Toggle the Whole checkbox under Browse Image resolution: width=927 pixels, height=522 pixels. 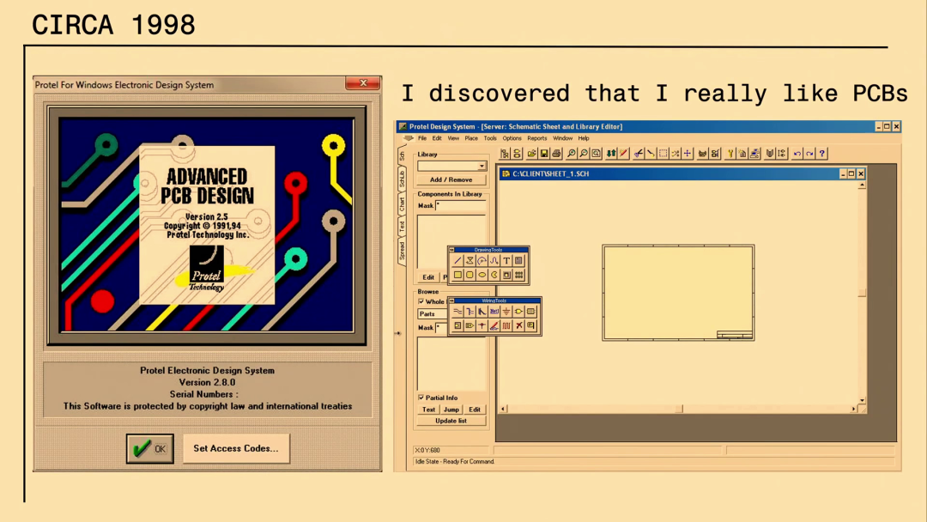(421, 301)
